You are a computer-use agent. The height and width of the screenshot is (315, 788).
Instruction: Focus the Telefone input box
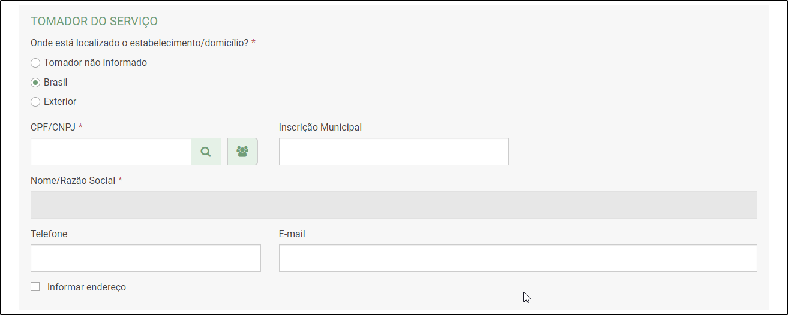(146, 258)
